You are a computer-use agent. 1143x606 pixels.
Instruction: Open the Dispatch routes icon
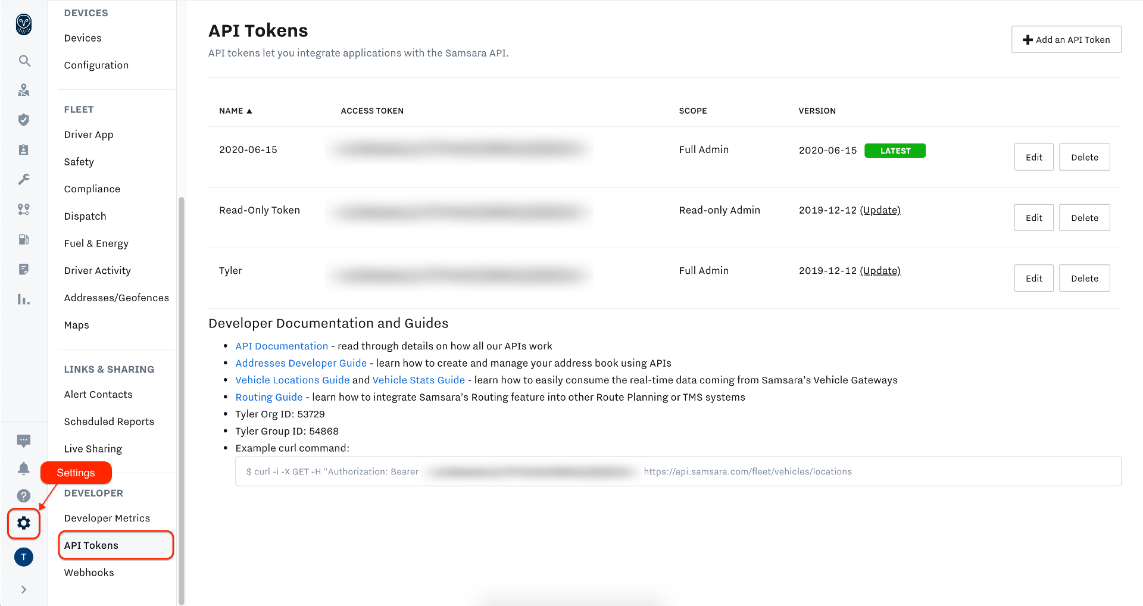[24, 210]
